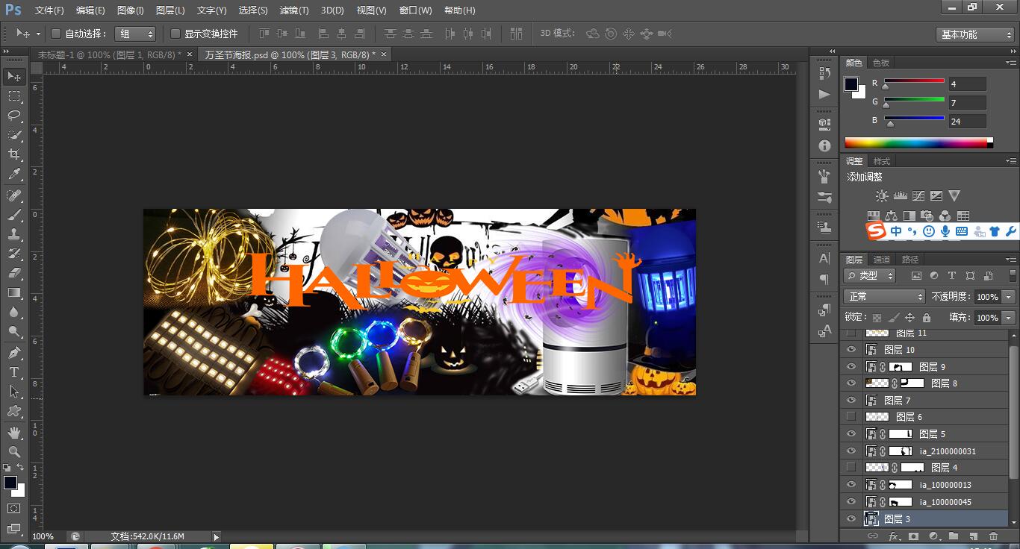Hide layer ia_2100000031
This screenshot has width=1020, height=549.
click(850, 451)
